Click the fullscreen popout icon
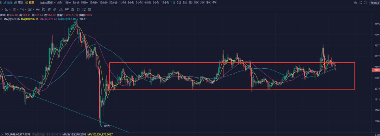380x136 pixels. 366,2
